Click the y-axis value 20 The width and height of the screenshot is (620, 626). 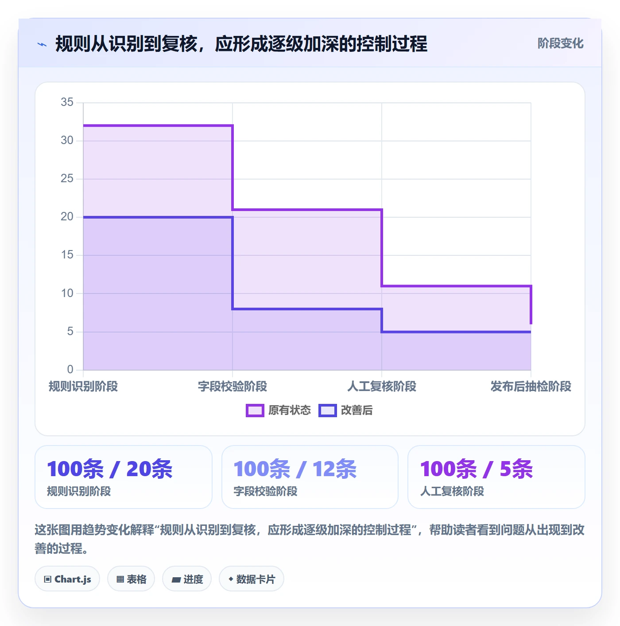click(x=67, y=217)
